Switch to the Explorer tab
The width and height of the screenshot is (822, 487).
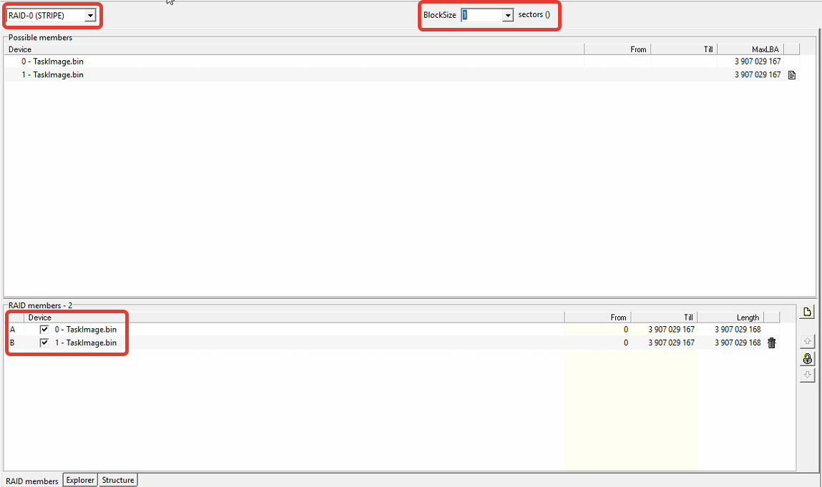(80, 481)
